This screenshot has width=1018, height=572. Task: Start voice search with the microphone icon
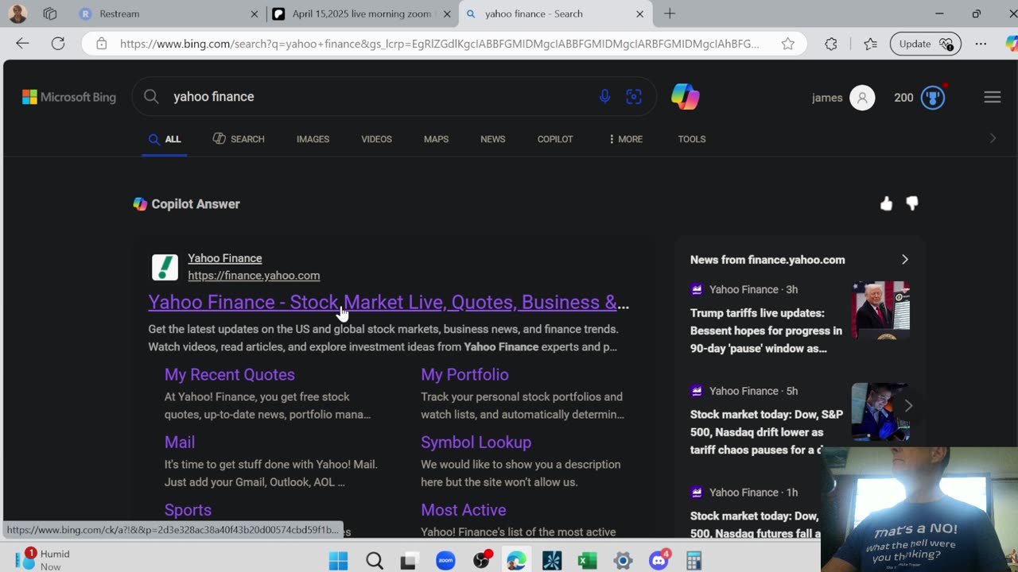click(604, 97)
